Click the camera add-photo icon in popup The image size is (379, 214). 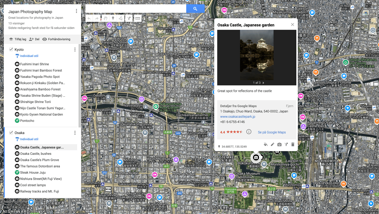click(279, 144)
